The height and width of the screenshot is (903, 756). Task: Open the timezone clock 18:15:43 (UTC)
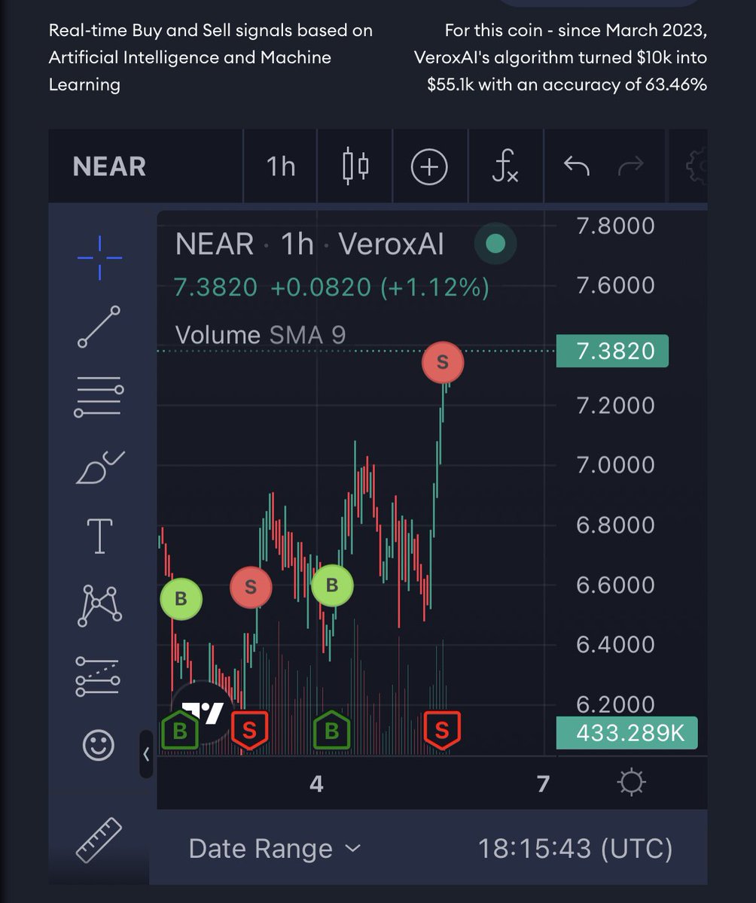(575, 849)
